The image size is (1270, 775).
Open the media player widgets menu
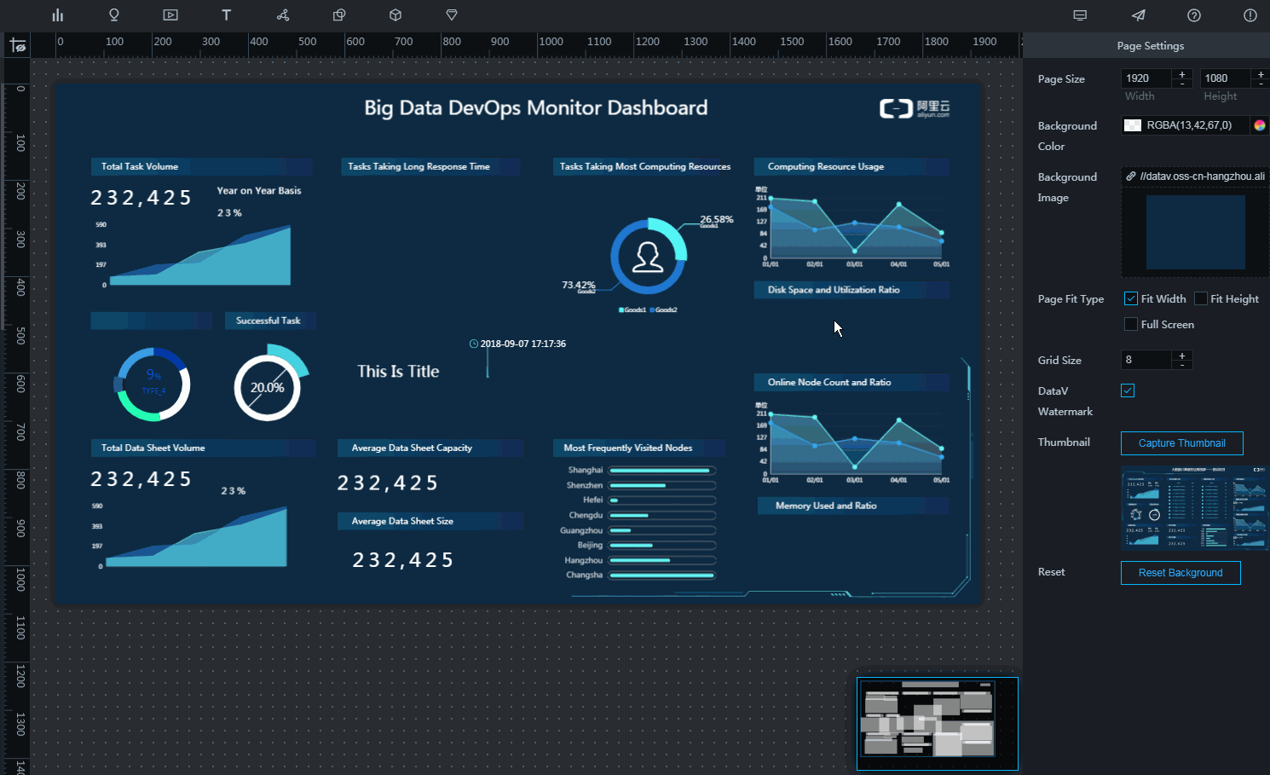[170, 15]
